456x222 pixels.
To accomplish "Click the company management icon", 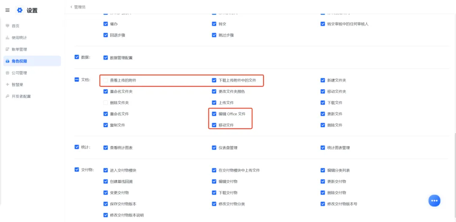I will (x=8, y=73).
